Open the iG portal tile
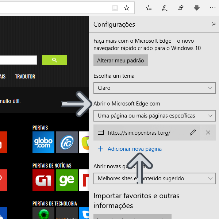Image resolution: width=219 pixels, height=219 pixels. click(x=67, y=142)
